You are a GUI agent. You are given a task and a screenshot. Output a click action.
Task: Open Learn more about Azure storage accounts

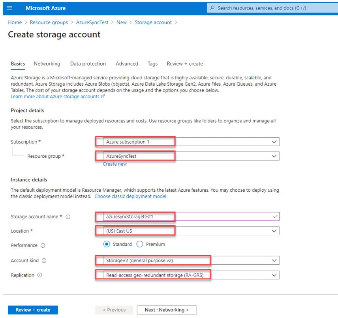pos(55,97)
